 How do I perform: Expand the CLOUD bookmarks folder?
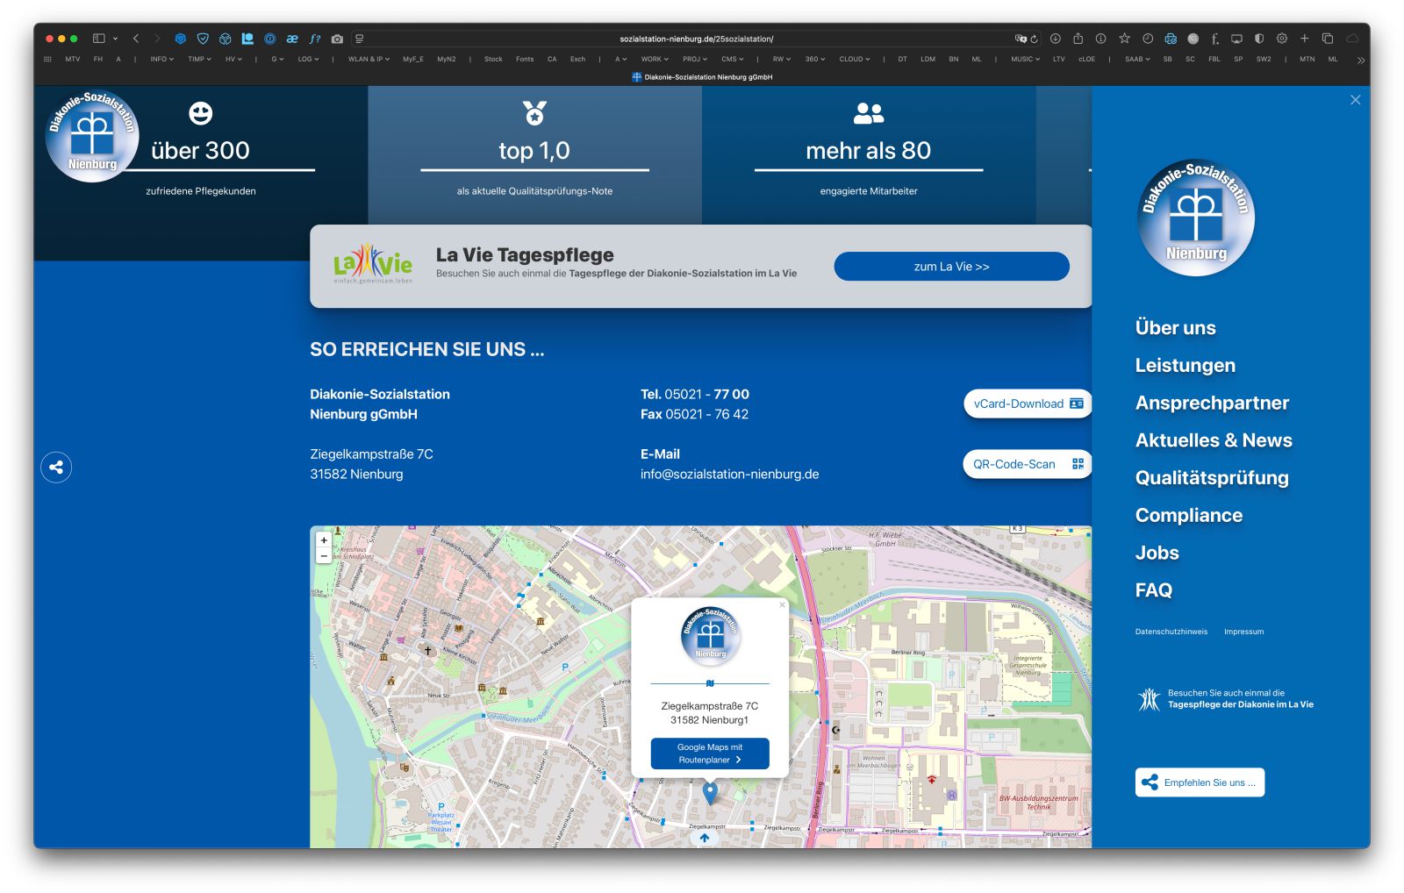[854, 60]
